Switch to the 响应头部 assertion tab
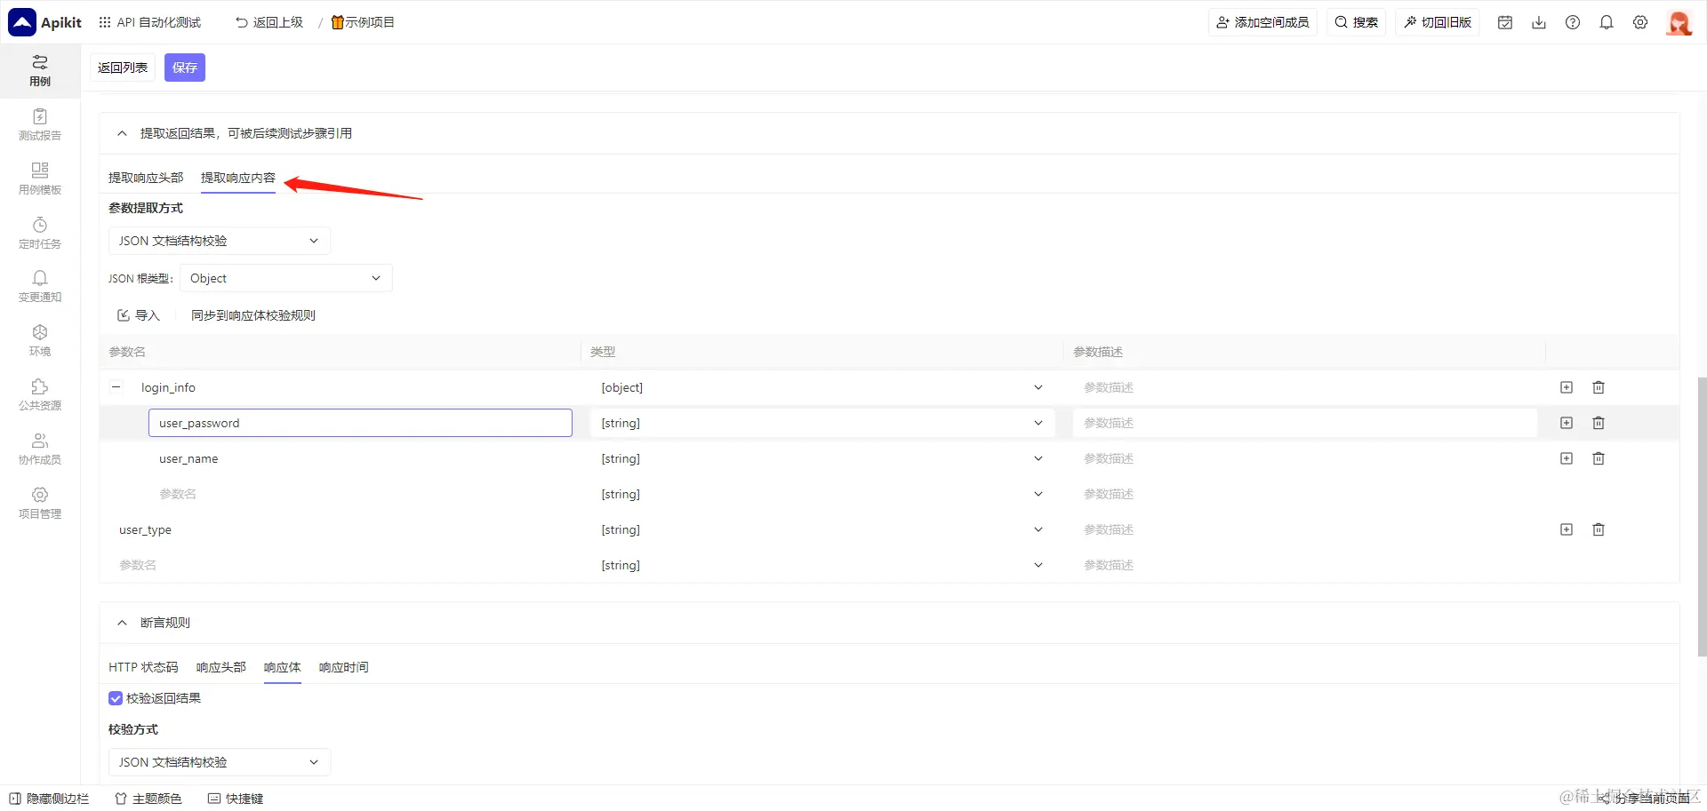This screenshot has height=811, width=1707. click(220, 667)
